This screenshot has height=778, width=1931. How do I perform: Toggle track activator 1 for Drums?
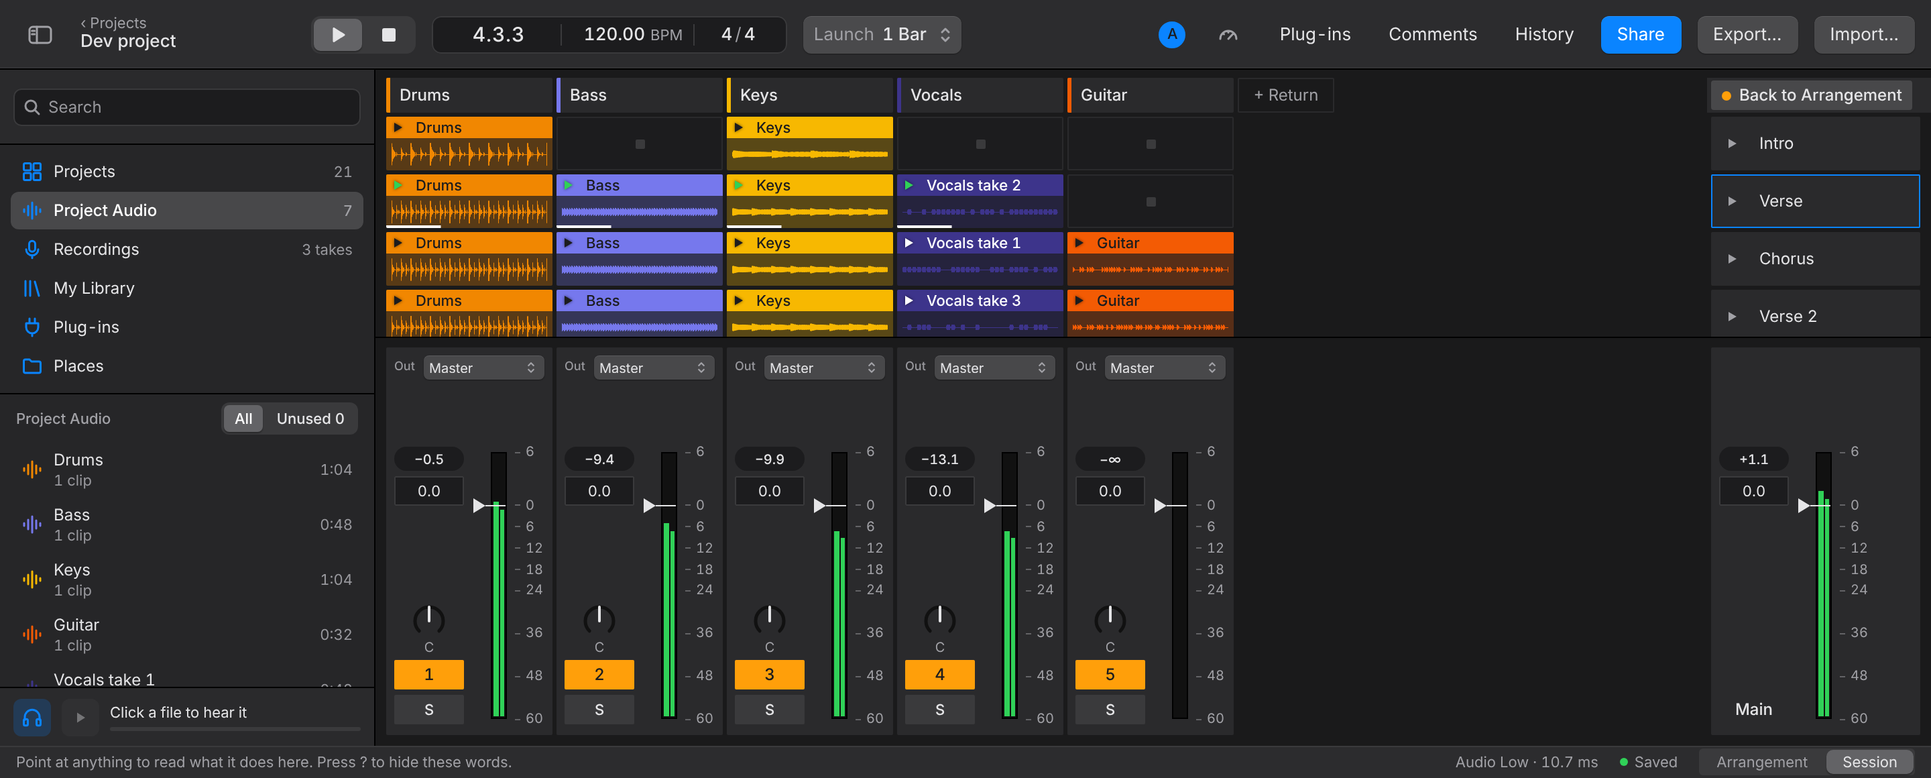tap(429, 674)
